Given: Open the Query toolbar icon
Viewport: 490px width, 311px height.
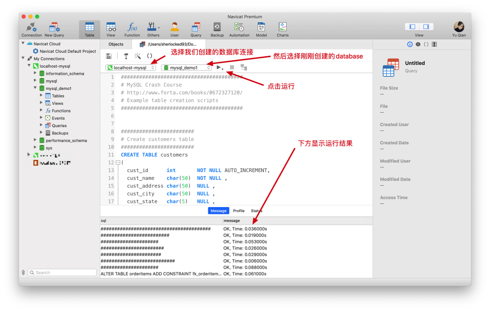Looking at the screenshot, I should click(x=196, y=30).
